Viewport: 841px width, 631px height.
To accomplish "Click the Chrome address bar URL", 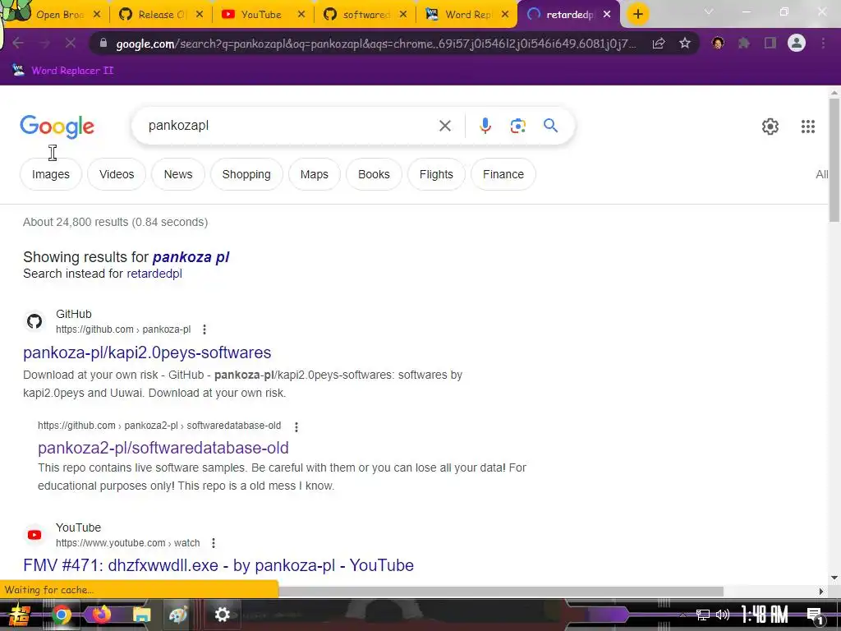I will coord(375,44).
